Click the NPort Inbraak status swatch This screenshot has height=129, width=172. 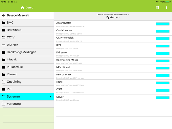[163, 75]
